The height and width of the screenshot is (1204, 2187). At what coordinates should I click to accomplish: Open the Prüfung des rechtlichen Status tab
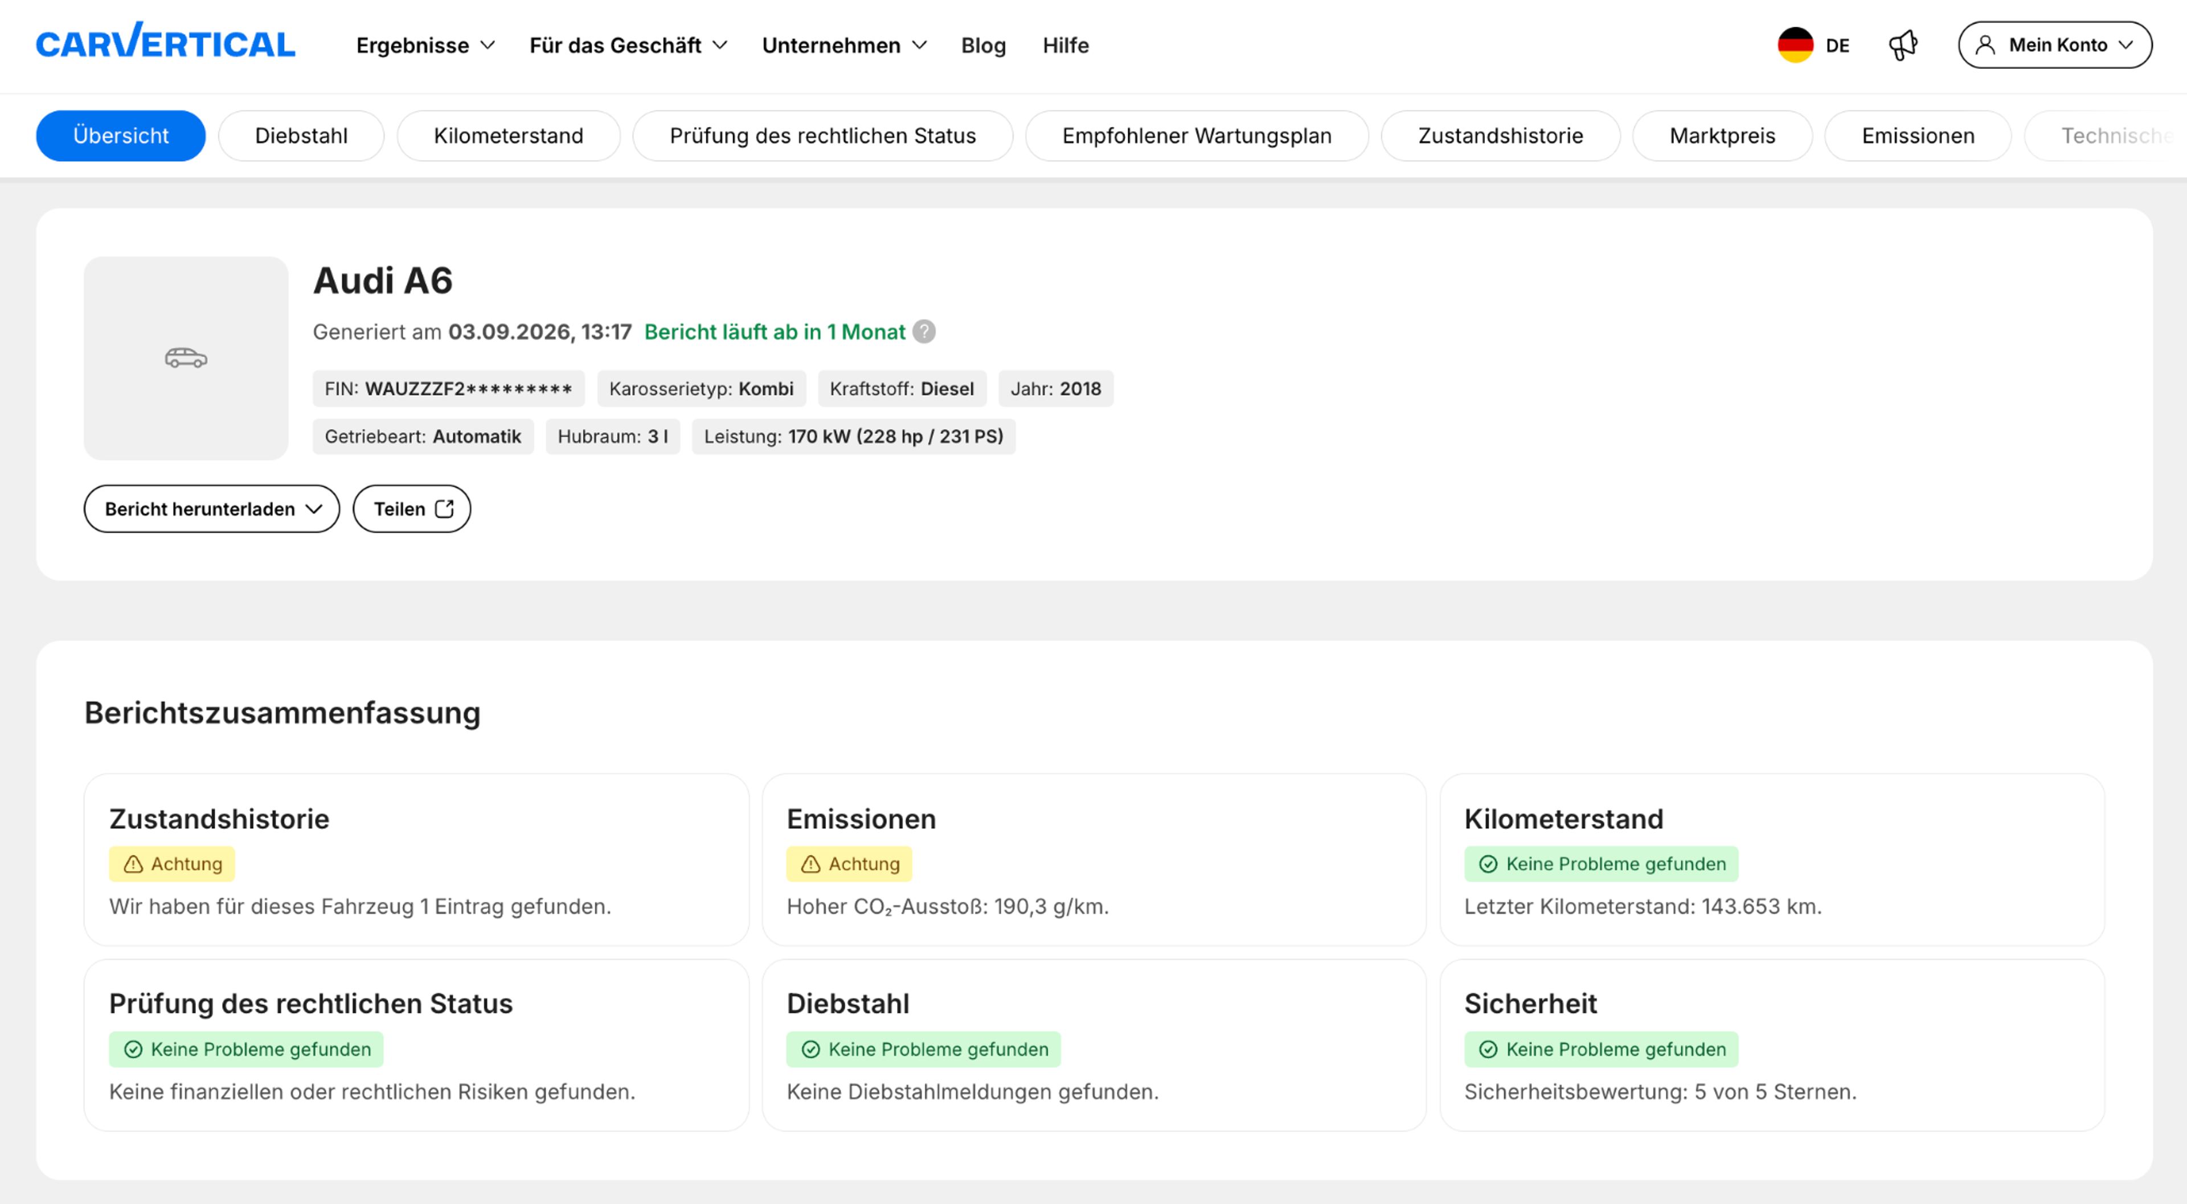coord(822,135)
